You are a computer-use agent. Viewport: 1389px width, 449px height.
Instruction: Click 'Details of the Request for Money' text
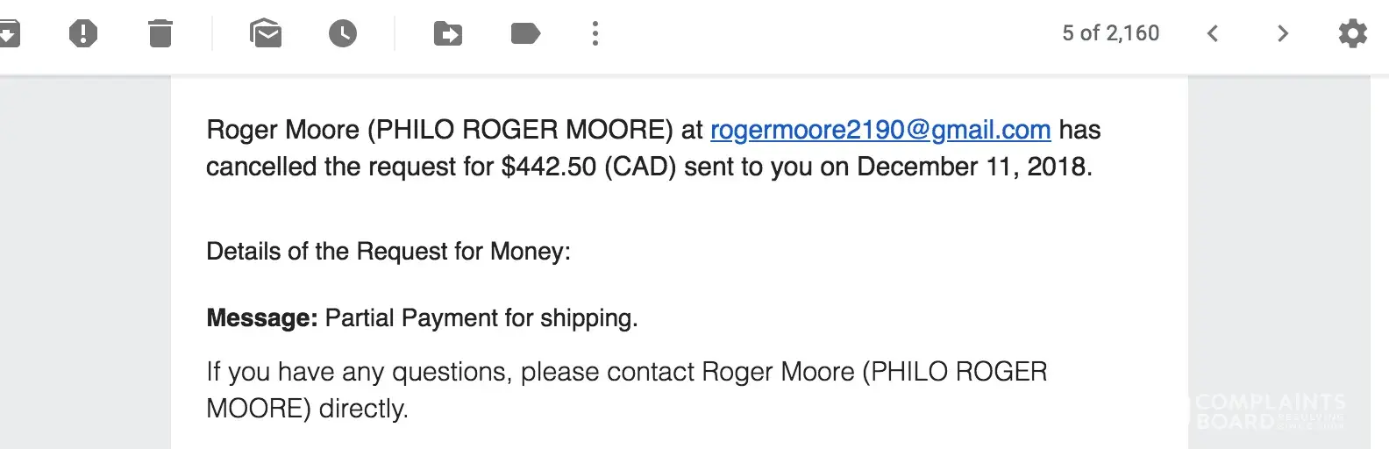pyautogui.click(x=388, y=252)
